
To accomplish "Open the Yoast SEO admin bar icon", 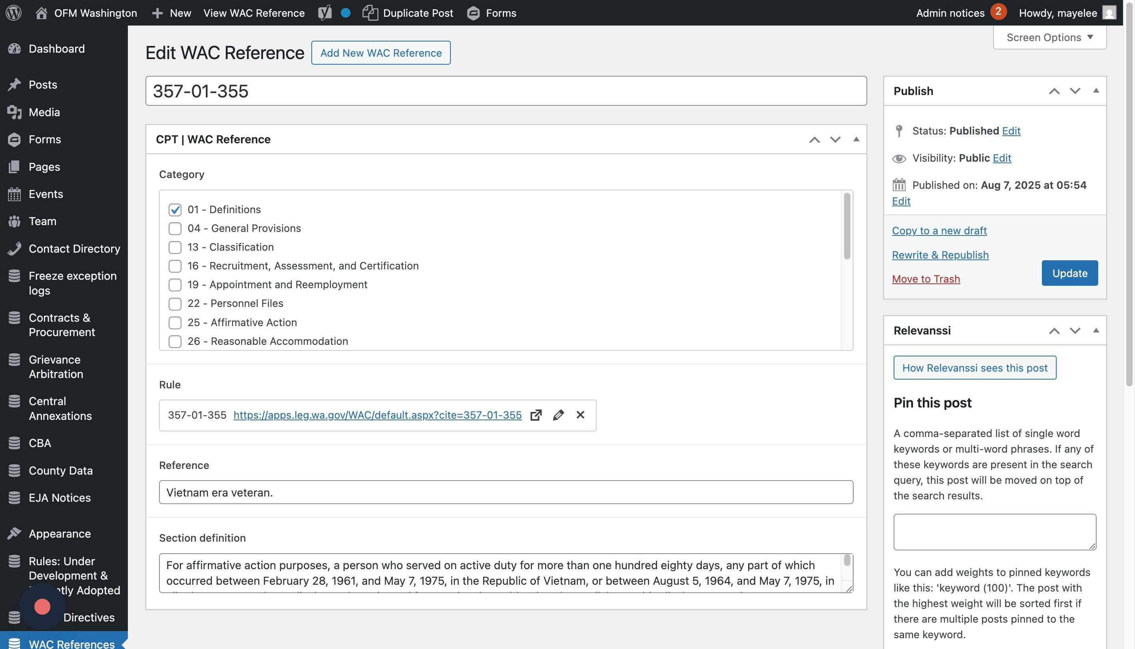I will (325, 13).
